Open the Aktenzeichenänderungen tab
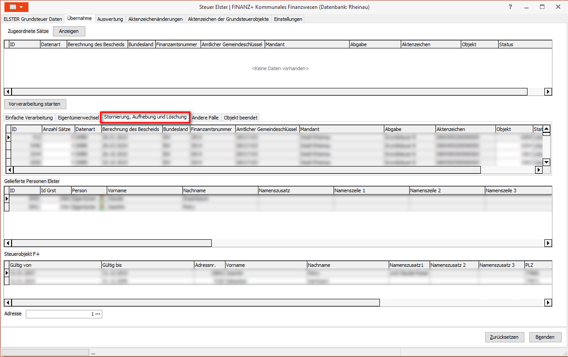Screen dimensions: 568x357 coord(155,19)
